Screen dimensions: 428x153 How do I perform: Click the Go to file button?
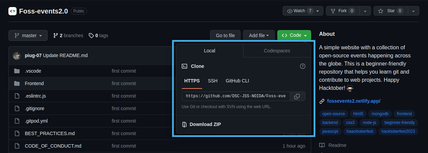coord(225,35)
